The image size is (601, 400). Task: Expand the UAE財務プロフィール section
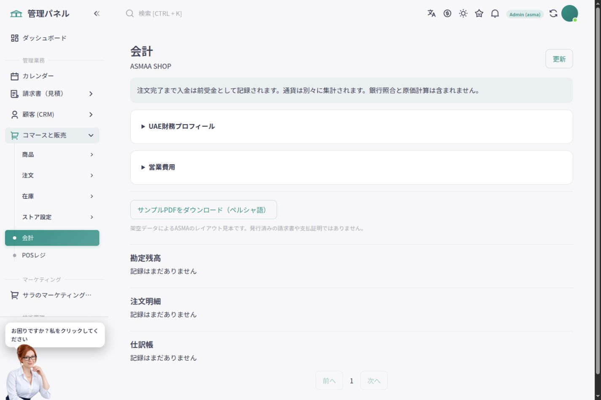click(x=351, y=126)
